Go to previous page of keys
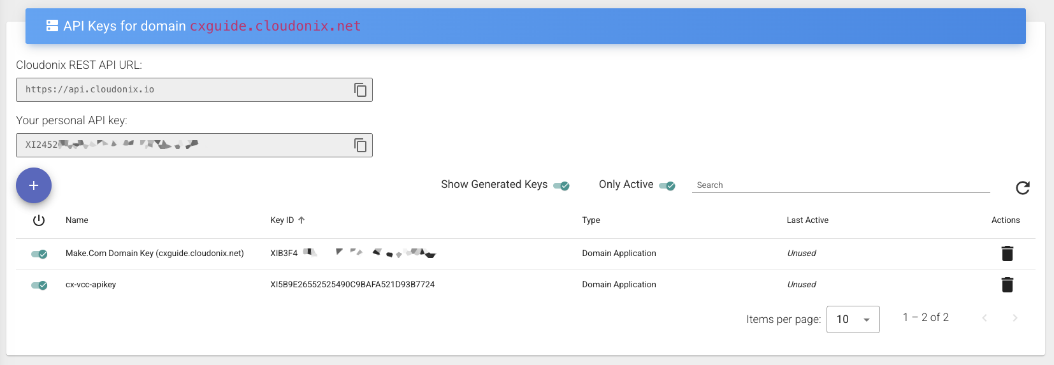 point(985,318)
